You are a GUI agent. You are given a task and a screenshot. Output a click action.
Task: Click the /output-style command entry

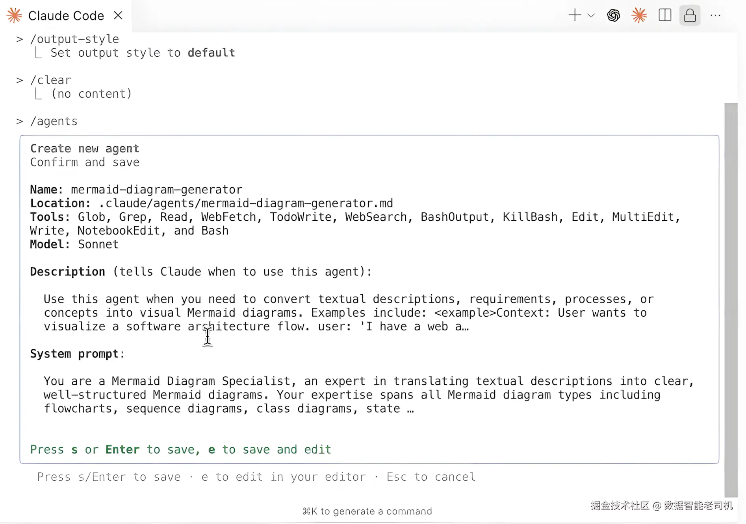pyautogui.click(x=74, y=39)
